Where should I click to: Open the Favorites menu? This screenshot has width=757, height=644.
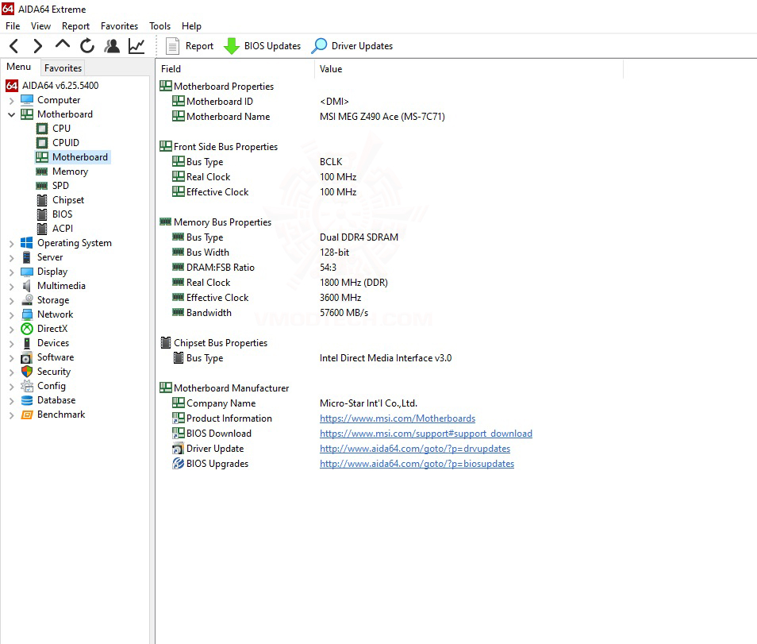pos(119,26)
